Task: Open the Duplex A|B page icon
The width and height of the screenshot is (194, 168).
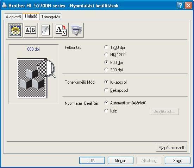Action: click(31, 30)
